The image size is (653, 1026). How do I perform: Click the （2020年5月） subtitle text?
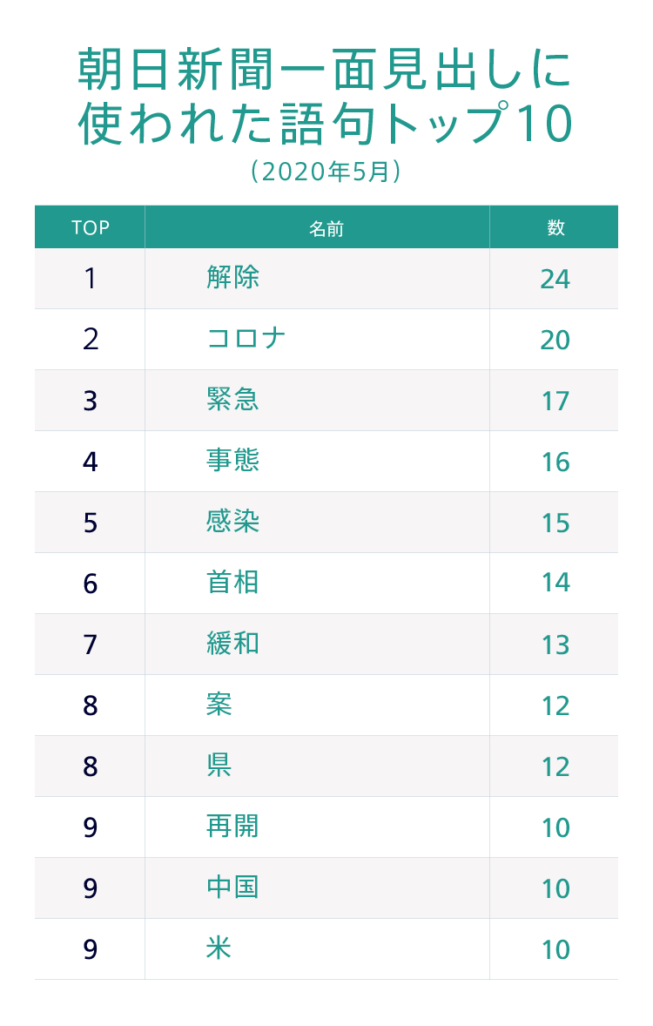click(x=326, y=172)
